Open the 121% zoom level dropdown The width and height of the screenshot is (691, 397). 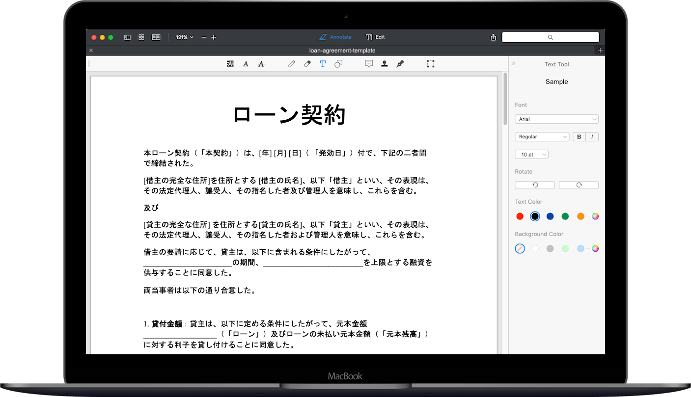click(185, 37)
